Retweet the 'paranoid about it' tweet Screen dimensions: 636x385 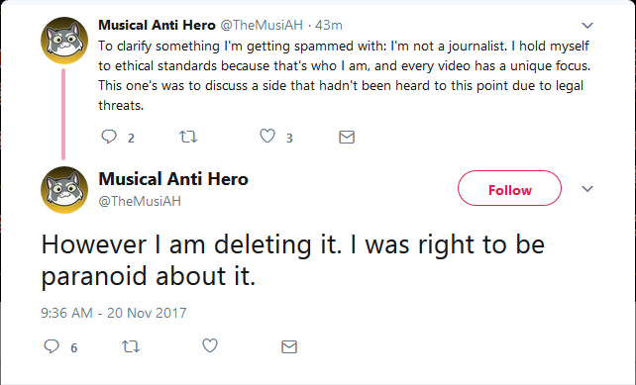pyautogui.click(x=131, y=346)
